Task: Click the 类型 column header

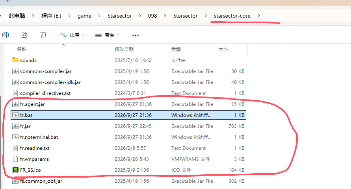Action: (x=176, y=49)
